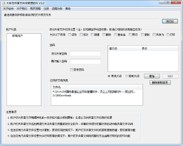Open the 购买流程 menu
183x146 pixels.
(x=35, y=9)
